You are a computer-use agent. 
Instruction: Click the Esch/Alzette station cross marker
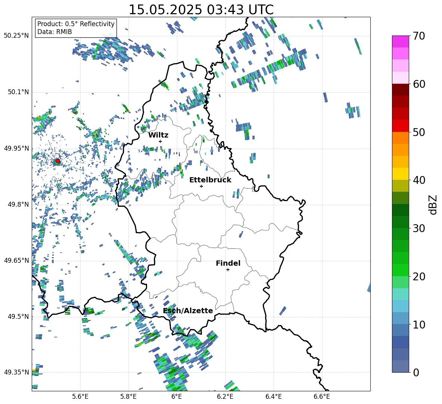coord(174,317)
